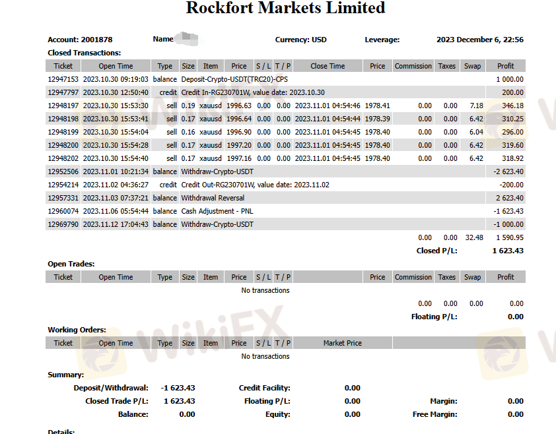Viewport: 556px width, 434px height.
Task: Click open price 1997.16
Action: [x=239, y=158]
